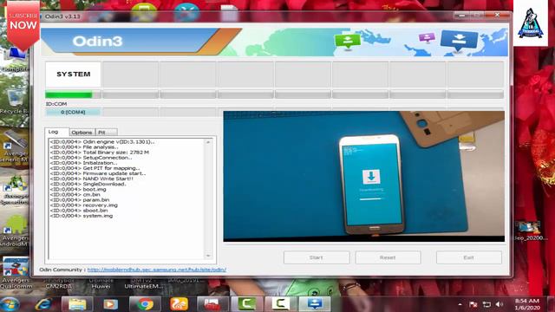Open Windows Media Player from the taskbar
The width and height of the screenshot is (555, 312).
click(x=111, y=304)
